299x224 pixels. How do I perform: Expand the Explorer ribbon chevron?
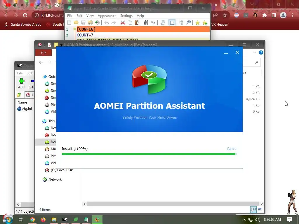[255, 52]
